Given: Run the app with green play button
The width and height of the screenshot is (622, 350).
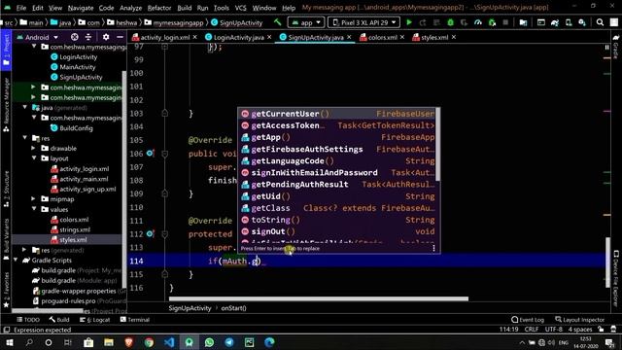Looking at the screenshot, I should click(x=409, y=22).
